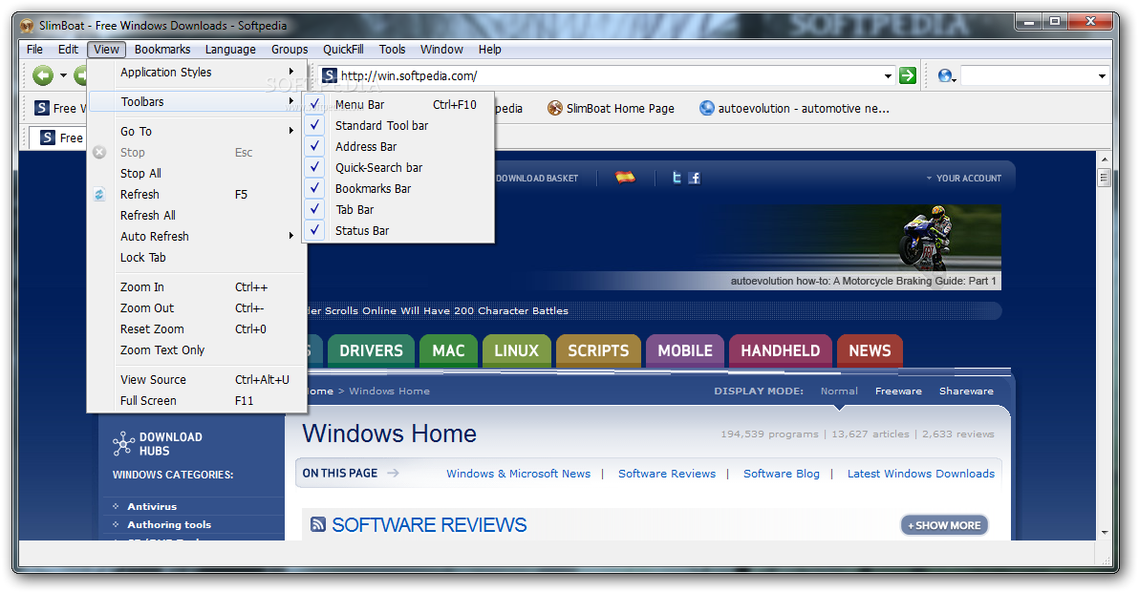Click into the address bar URL field
1139x593 pixels.
(609, 75)
